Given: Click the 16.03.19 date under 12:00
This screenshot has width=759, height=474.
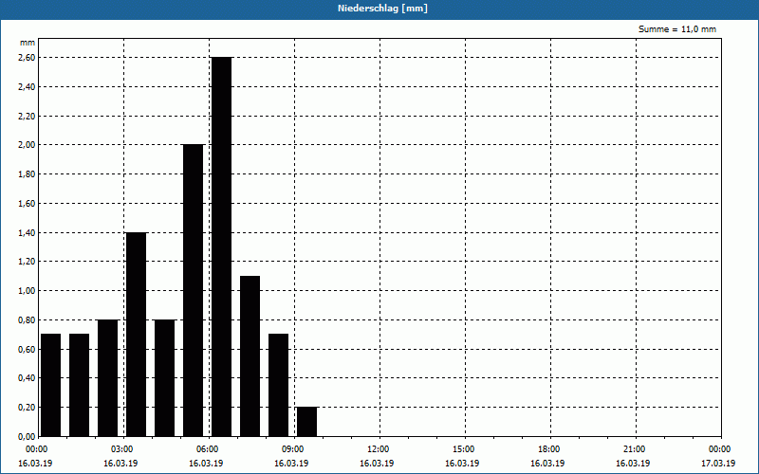Looking at the screenshot, I should pos(377,464).
